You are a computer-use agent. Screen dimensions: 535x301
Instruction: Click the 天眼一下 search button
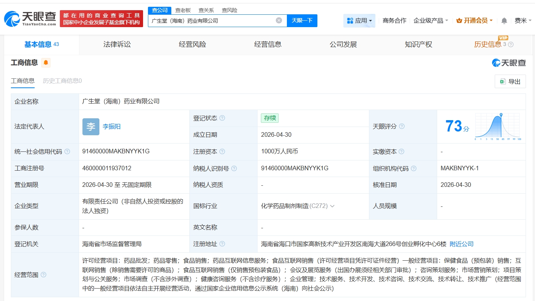[302, 21]
